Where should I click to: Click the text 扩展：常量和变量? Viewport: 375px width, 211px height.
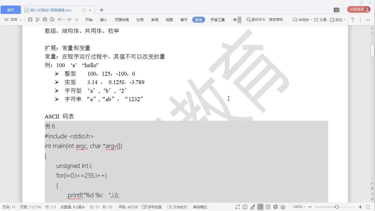[67, 48]
